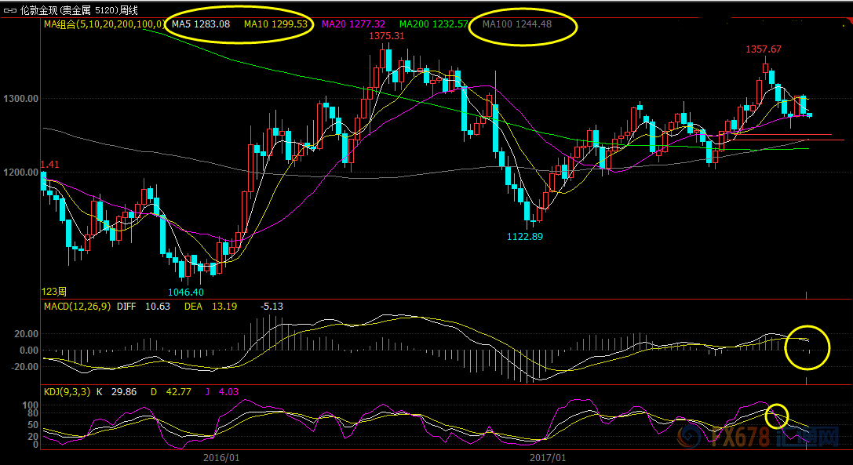
Task: Click the 1122.89 low price marker
Action: 526,235
